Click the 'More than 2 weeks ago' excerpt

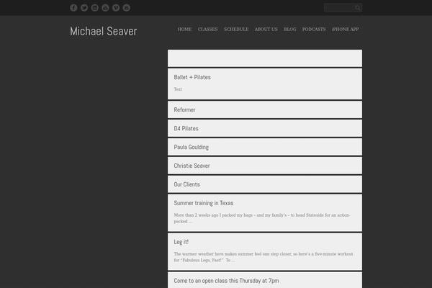point(262,218)
